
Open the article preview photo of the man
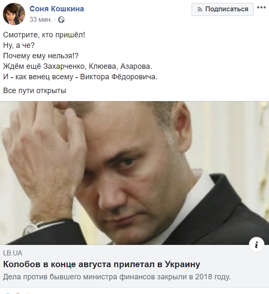pos(135,173)
